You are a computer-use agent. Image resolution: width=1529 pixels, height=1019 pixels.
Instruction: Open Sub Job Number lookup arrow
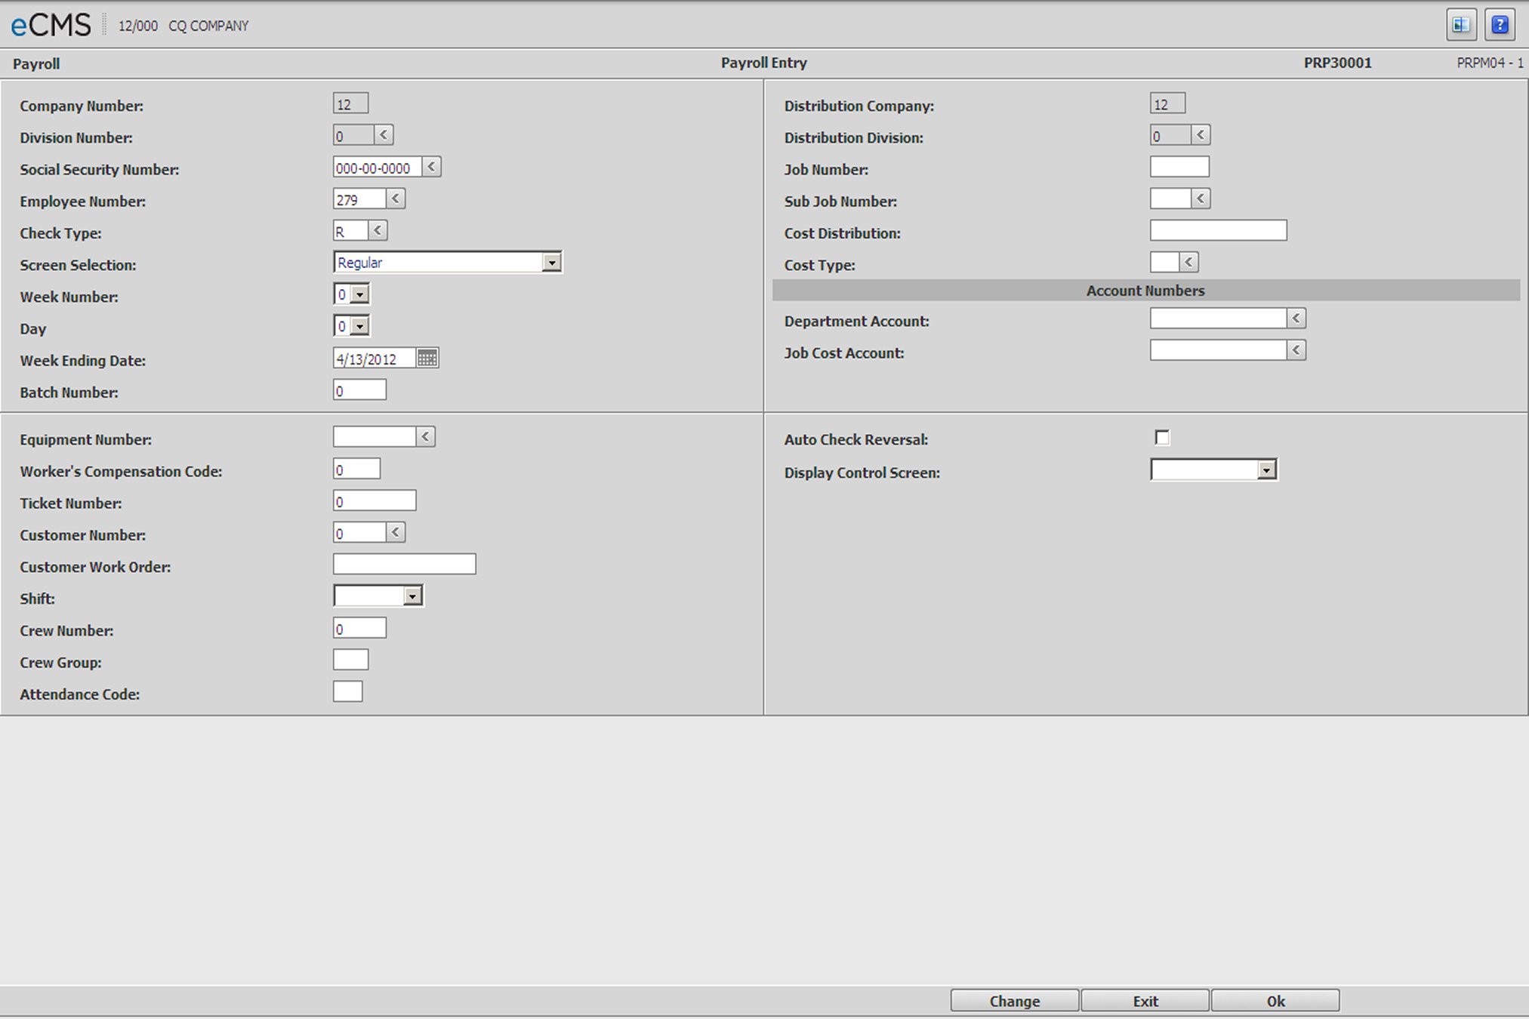[1201, 199]
